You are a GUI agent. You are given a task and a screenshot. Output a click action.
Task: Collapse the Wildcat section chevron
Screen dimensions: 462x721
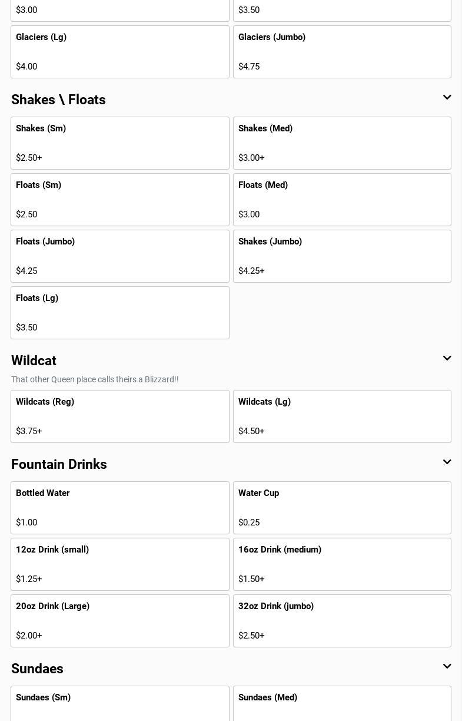tap(447, 359)
